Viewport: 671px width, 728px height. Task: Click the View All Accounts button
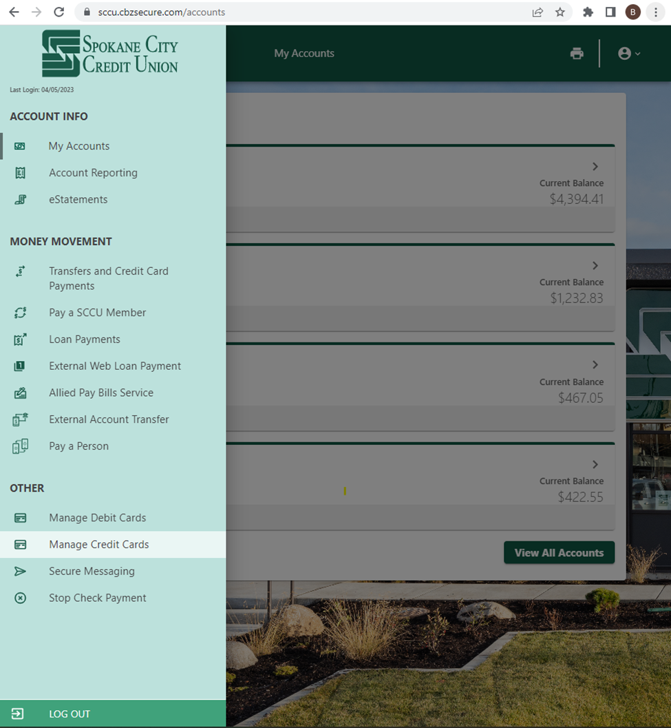[x=559, y=553]
